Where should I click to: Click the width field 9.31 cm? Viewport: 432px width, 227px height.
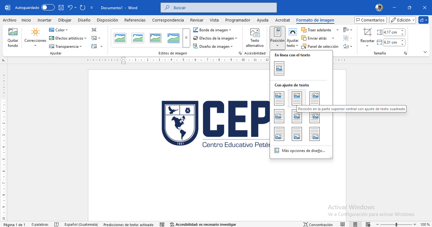[x=391, y=42]
